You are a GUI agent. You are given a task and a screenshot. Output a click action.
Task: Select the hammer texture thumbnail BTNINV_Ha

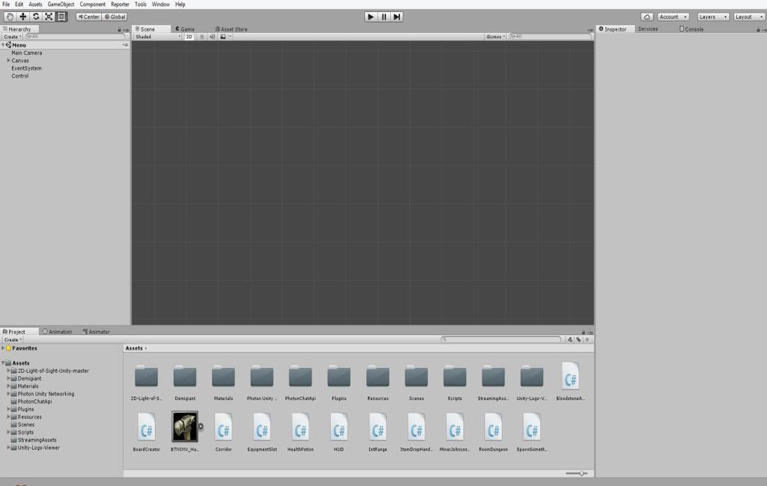click(185, 427)
